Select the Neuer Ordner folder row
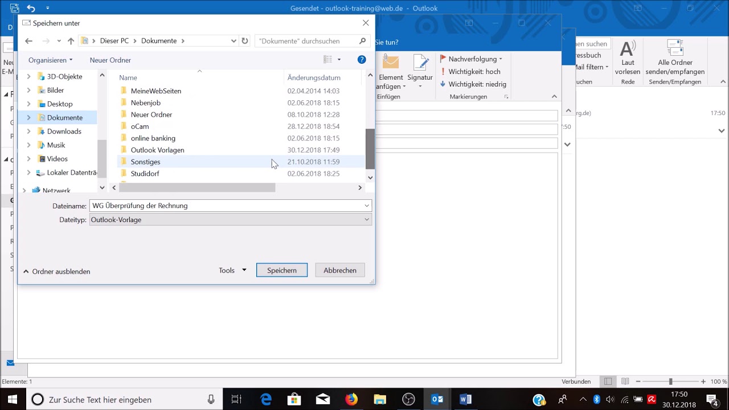Screen dimensions: 729x410 151,114
